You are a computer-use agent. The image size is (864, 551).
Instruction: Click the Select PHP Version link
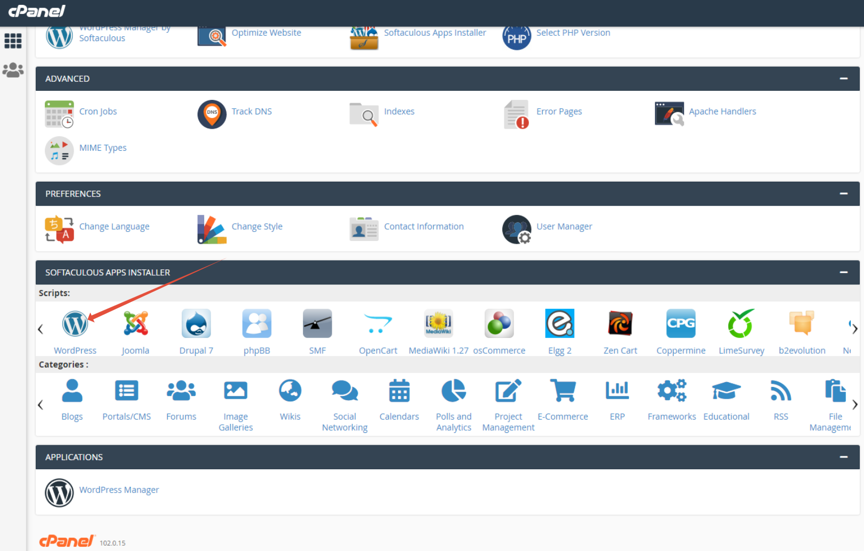pos(573,33)
